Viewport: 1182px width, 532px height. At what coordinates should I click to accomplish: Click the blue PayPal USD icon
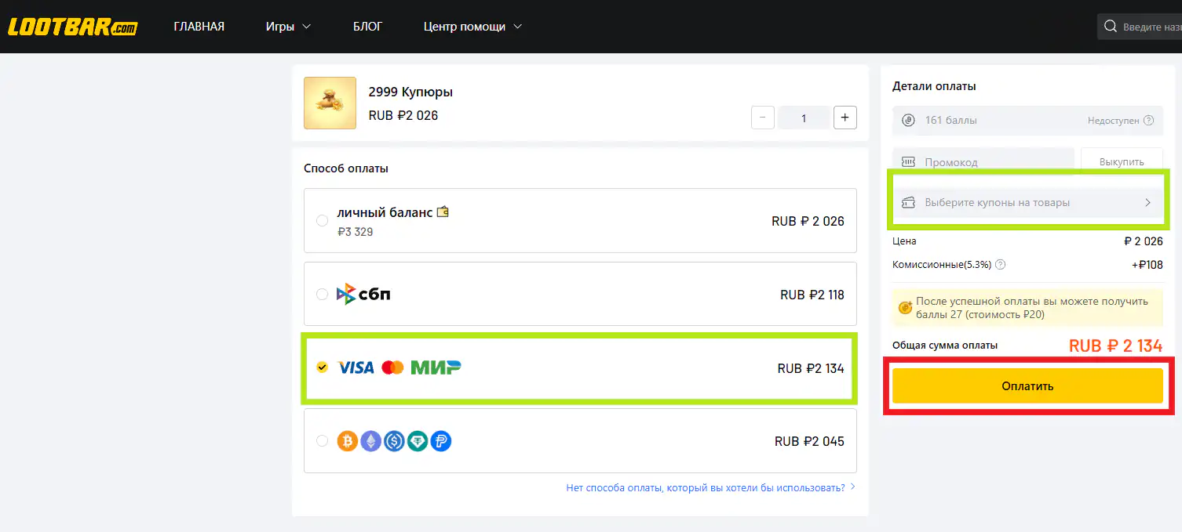tap(441, 441)
